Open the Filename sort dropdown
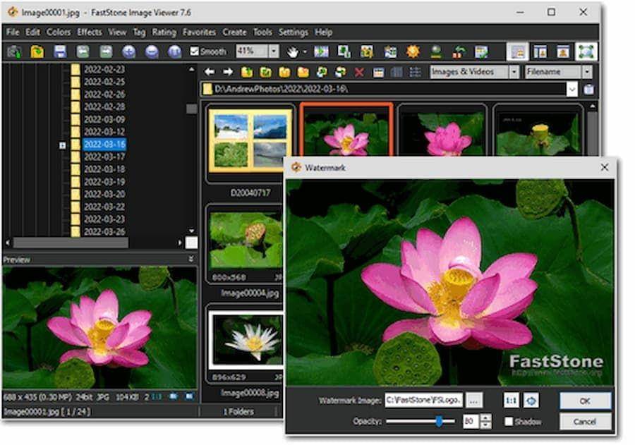Screen dimensions: 635x445 tap(586, 72)
